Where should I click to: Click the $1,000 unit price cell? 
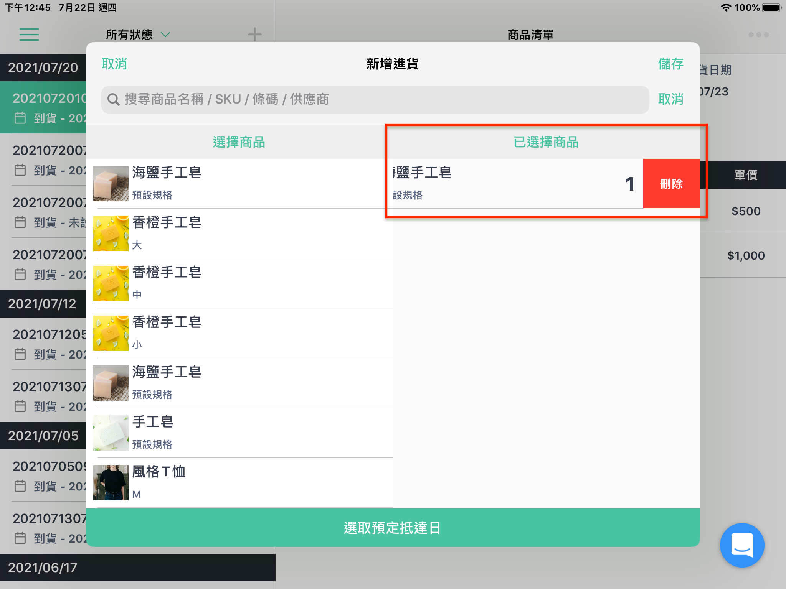[746, 255]
